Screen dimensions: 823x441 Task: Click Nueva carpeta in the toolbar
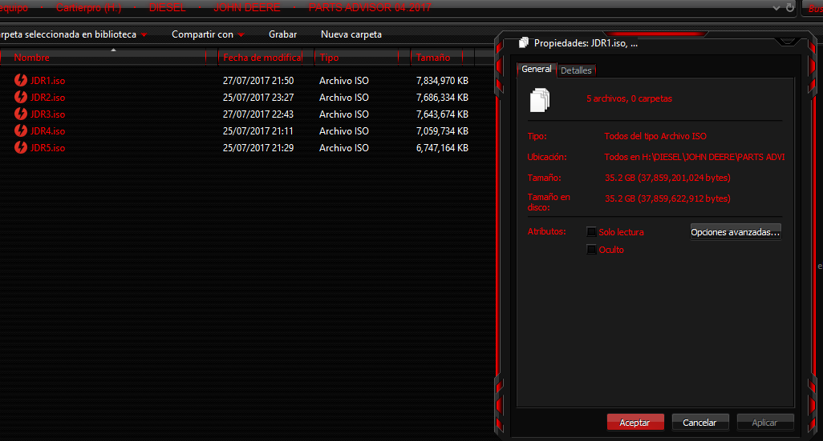351,34
